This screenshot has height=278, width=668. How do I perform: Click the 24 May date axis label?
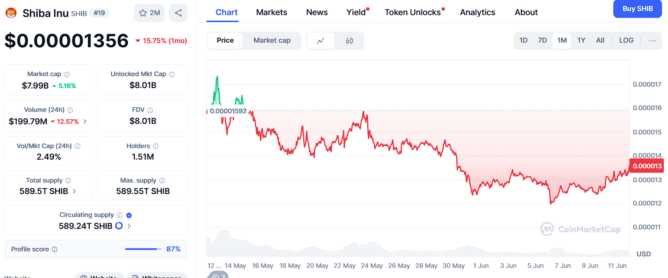pos(372,266)
